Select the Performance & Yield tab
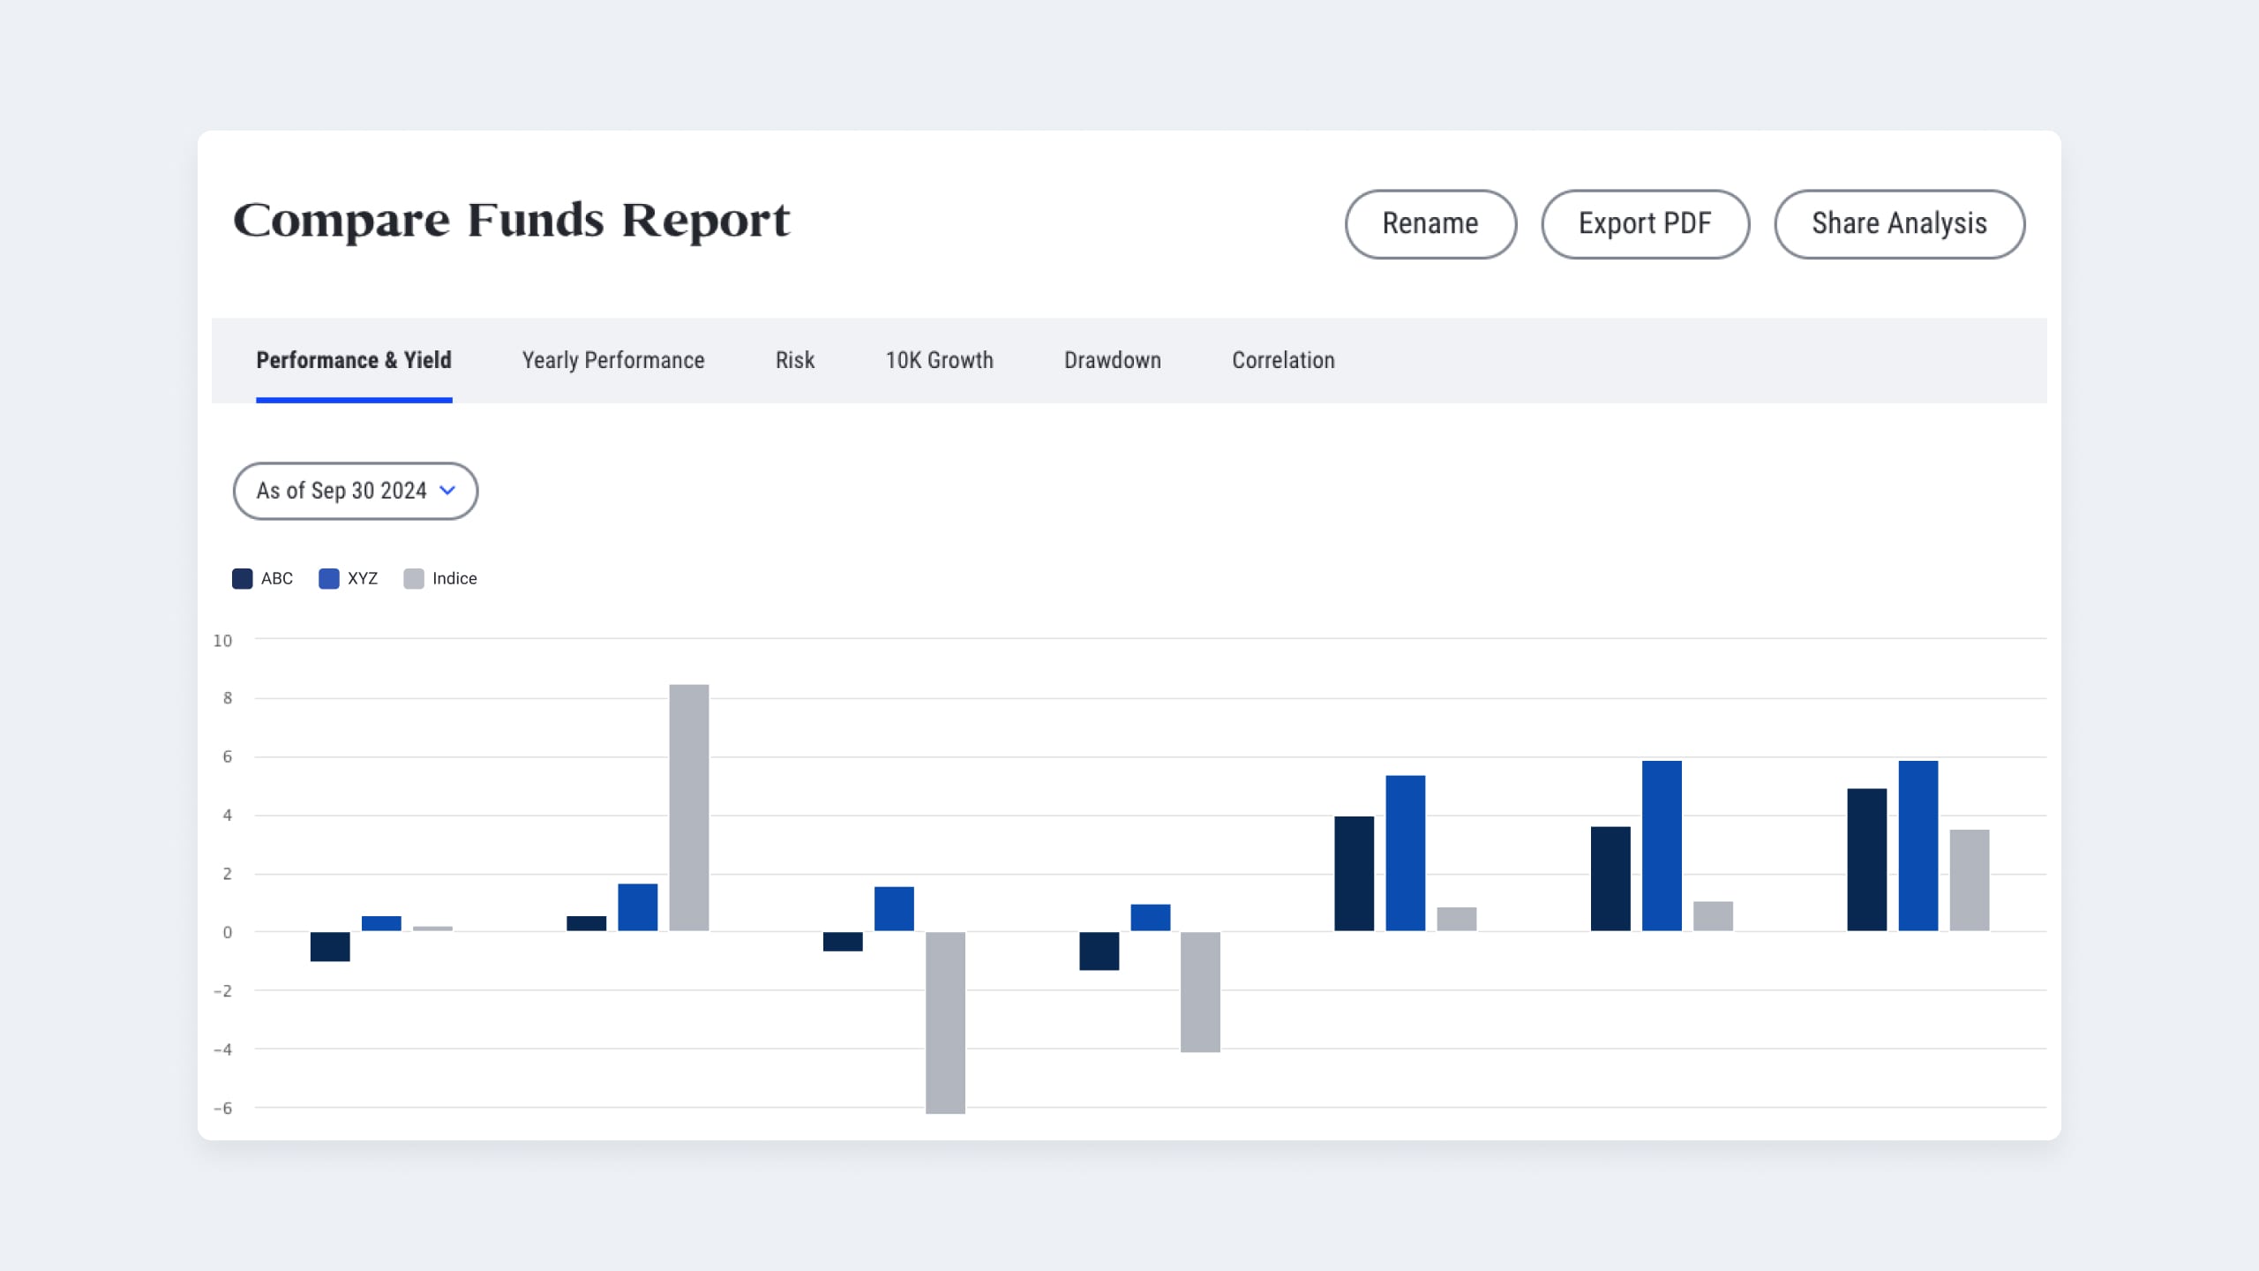 (353, 360)
